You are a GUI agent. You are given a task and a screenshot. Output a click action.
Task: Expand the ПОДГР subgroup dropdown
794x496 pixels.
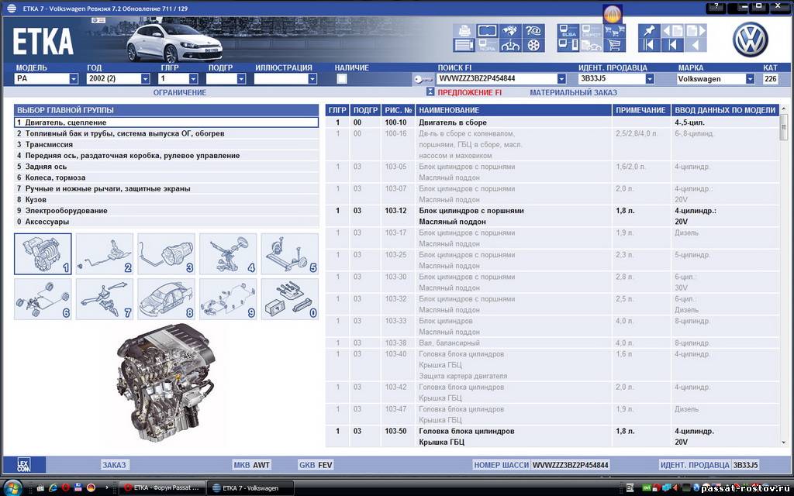click(x=241, y=79)
